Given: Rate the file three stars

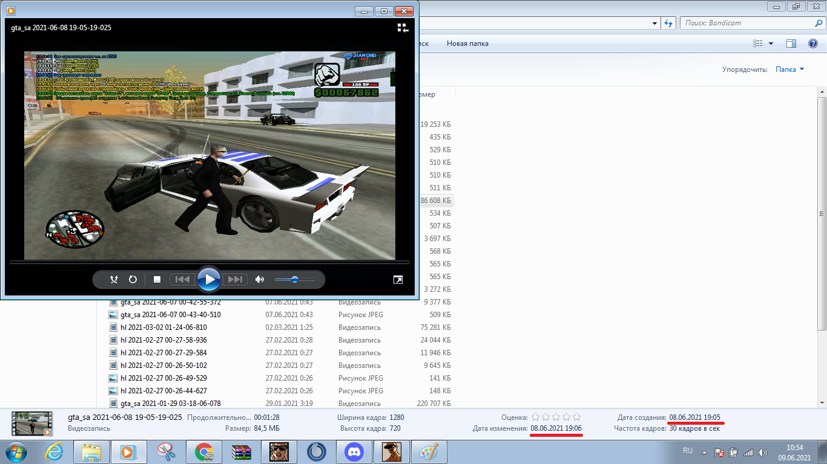Looking at the screenshot, I should 556,417.
